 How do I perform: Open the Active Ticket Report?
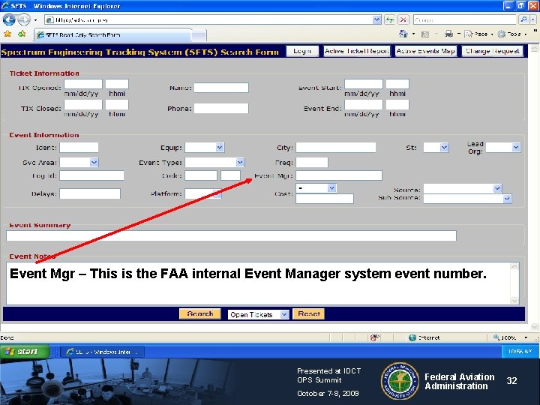357,51
